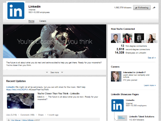
Task: Click 2,515 second-degree connections
Action: pos(133,49)
